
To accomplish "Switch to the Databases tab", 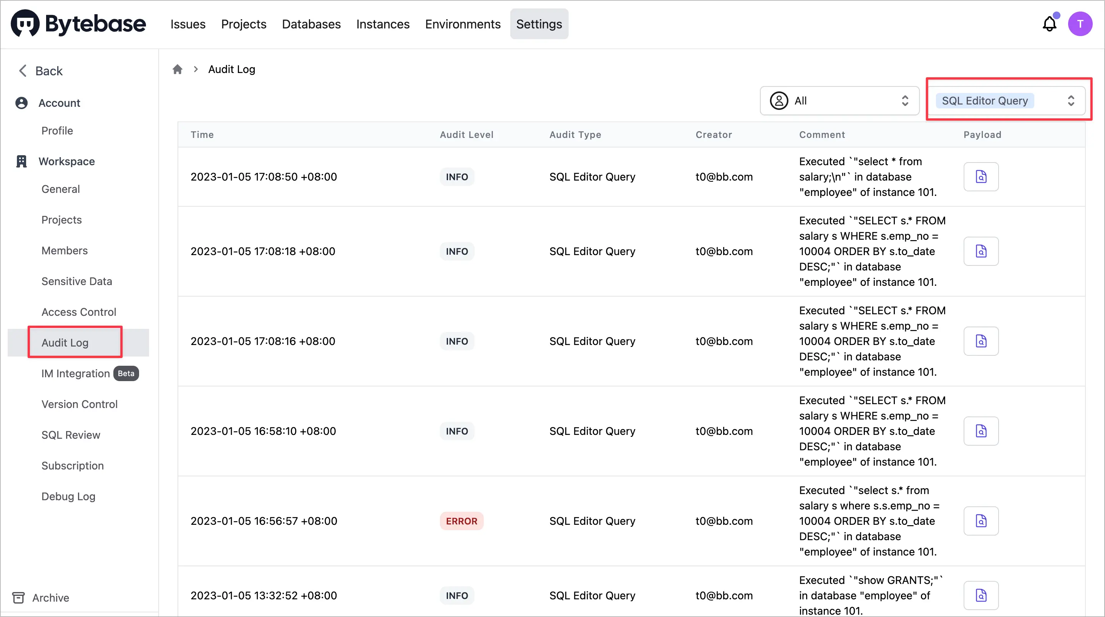I will click(x=312, y=24).
